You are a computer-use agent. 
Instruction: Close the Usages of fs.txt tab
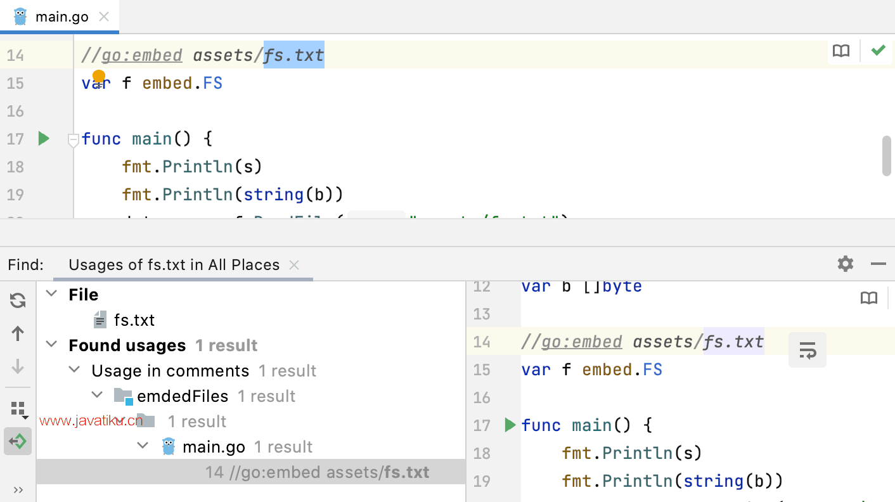pos(294,265)
